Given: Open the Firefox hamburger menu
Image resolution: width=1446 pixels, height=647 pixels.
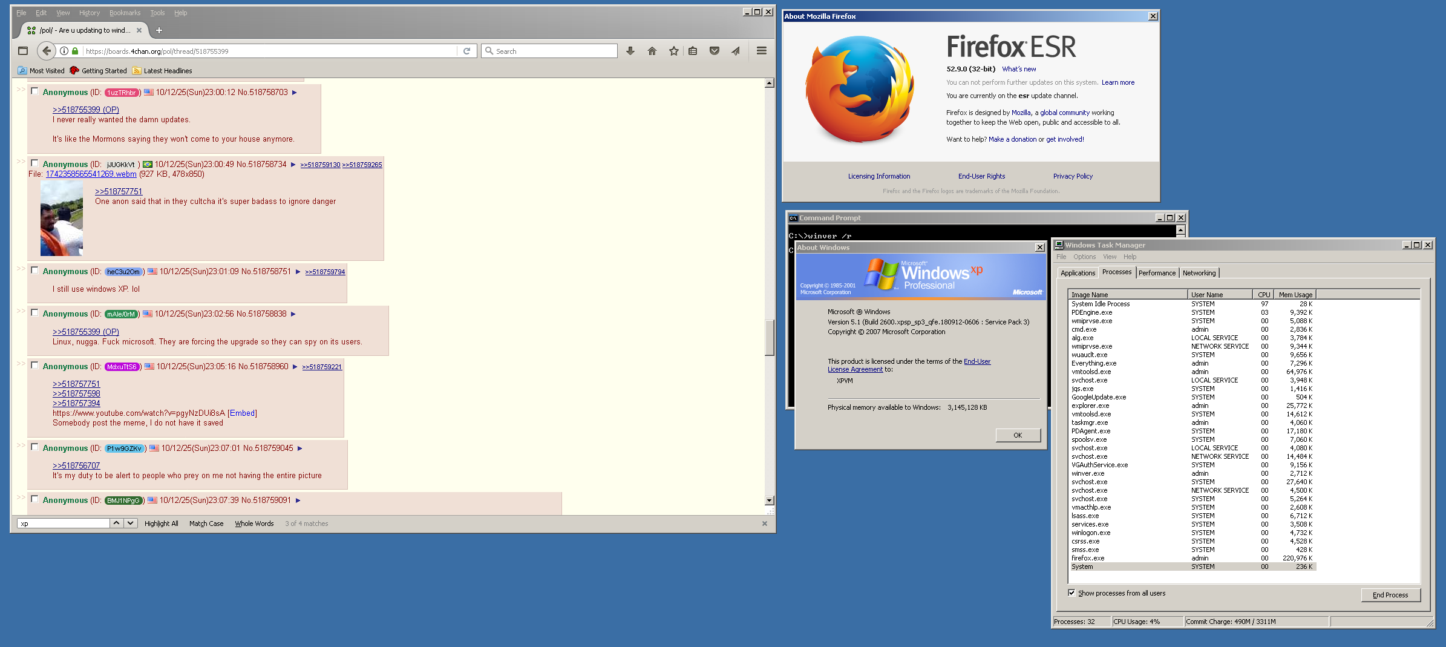Looking at the screenshot, I should point(762,51).
